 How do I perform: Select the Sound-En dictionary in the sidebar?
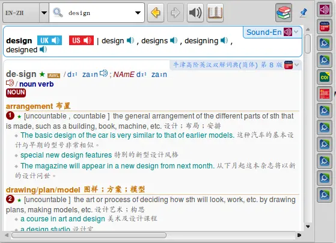tap(325, 10)
